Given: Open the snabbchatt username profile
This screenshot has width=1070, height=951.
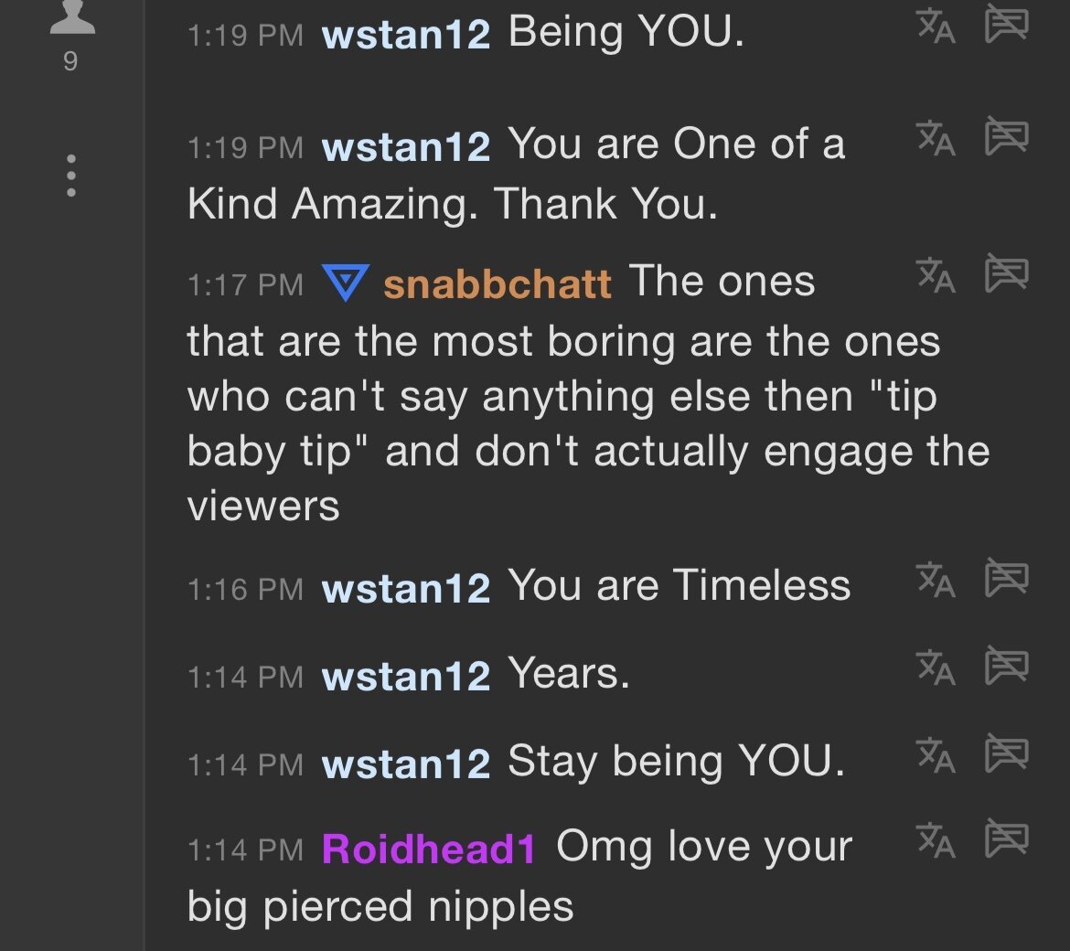Looking at the screenshot, I should [x=497, y=284].
